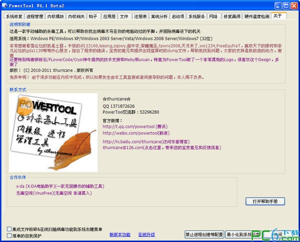The image size is (300, 242).
Task: Open the 硬件温度检测 tab
Action: coord(257,16)
